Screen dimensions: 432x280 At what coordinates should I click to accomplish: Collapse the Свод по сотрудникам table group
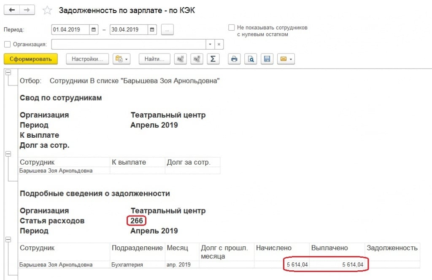(x=8, y=154)
